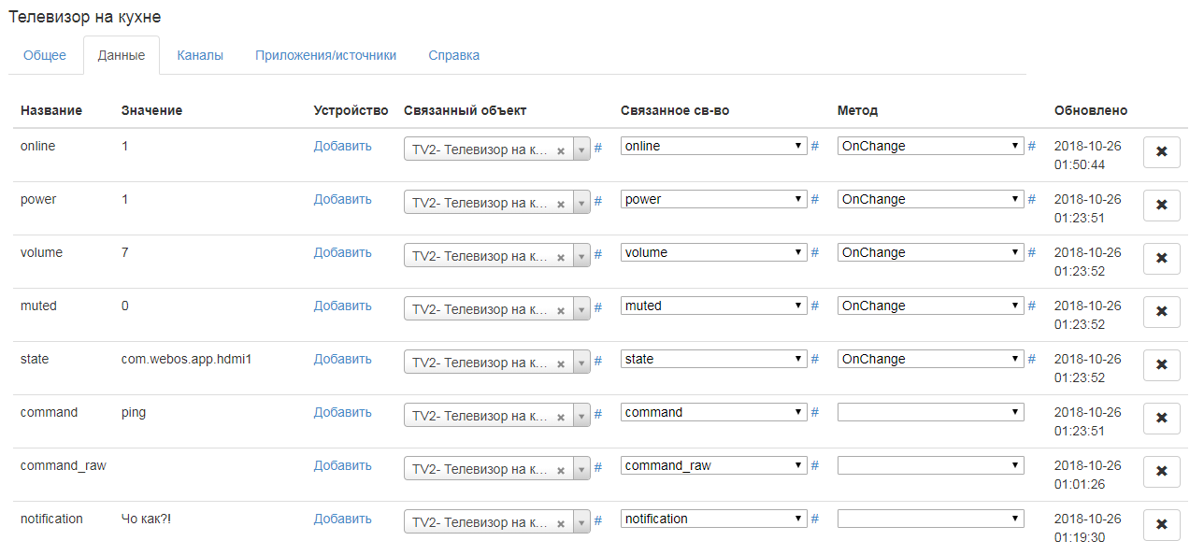
Task: Clear linked object in the state row
Action: point(561,363)
